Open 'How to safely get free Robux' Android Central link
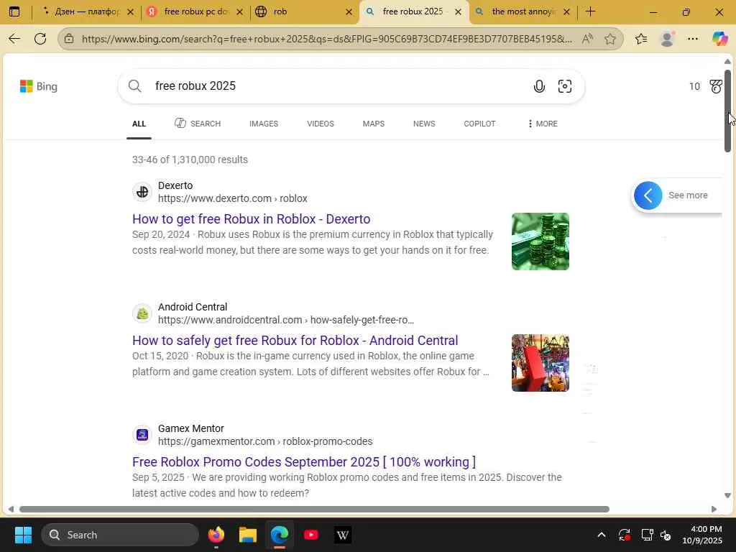 click(x=295, y=340)
